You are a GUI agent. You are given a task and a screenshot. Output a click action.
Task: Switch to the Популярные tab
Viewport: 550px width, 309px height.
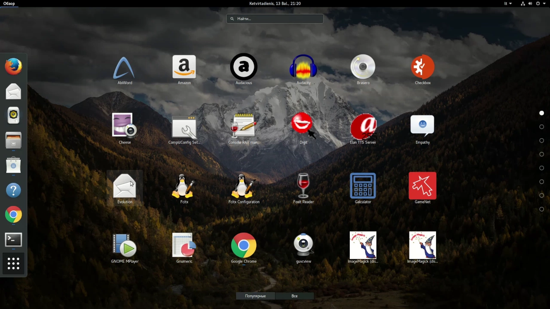pyautogui.click(x=255, y=296)
